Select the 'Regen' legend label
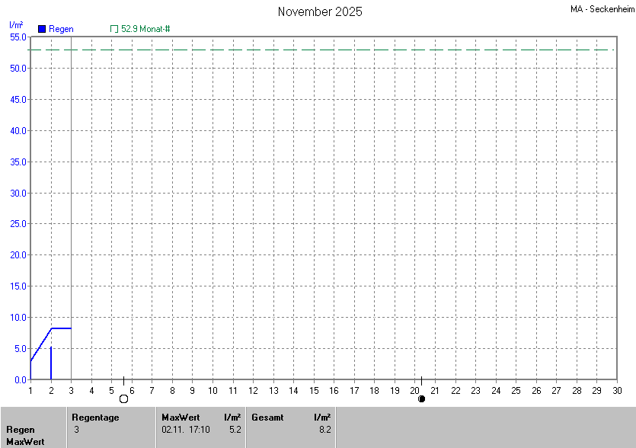 (61, 29)
